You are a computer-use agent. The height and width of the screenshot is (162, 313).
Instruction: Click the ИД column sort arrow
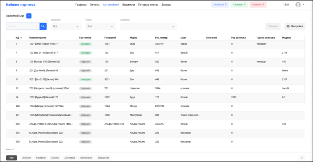pos(21,38)
